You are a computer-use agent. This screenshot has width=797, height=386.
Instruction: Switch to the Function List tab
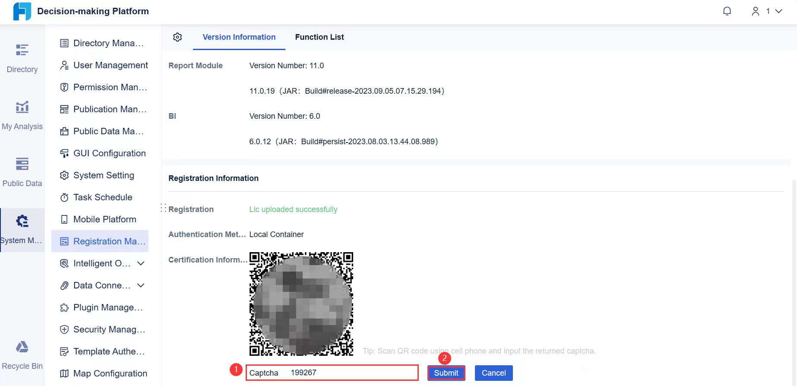319,37
